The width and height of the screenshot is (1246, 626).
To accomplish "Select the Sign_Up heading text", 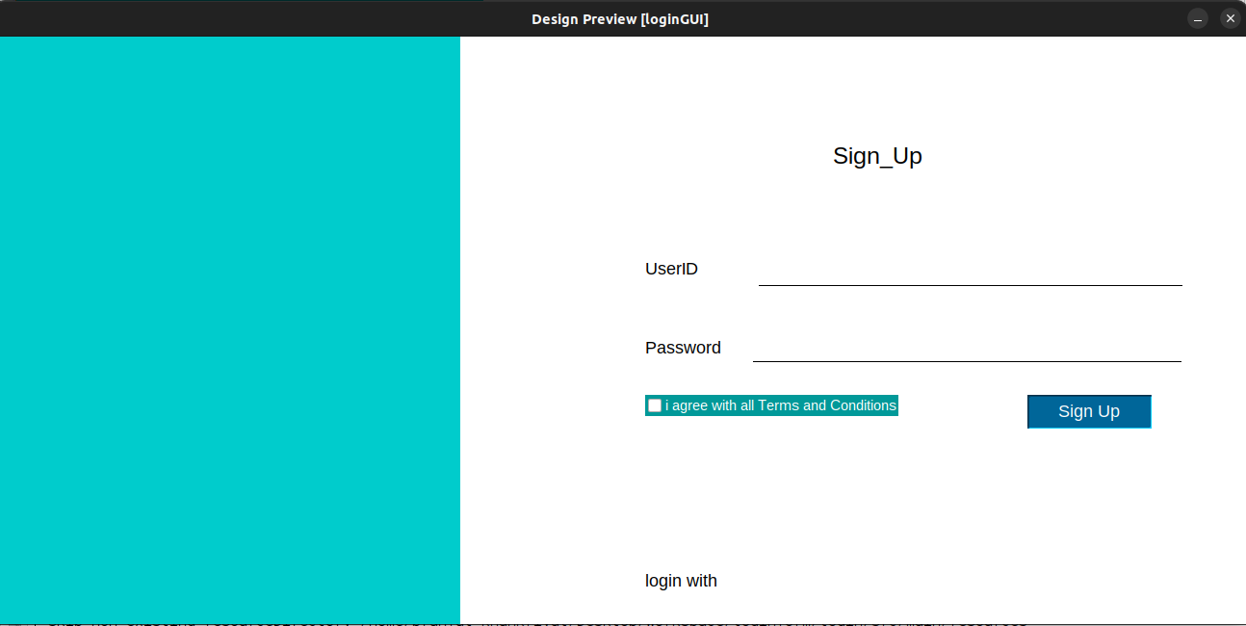I will pos(877,156).
